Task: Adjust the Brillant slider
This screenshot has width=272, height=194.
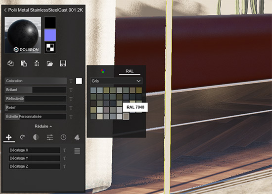Action: [36, 90]
